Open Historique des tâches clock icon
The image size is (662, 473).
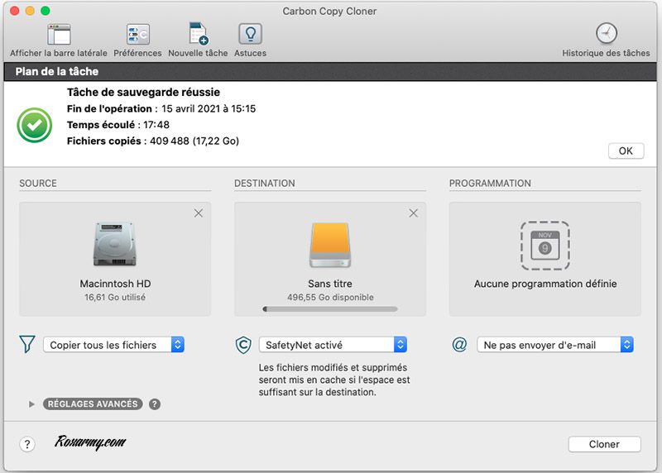pyautogui.click(x=607, y=35)
